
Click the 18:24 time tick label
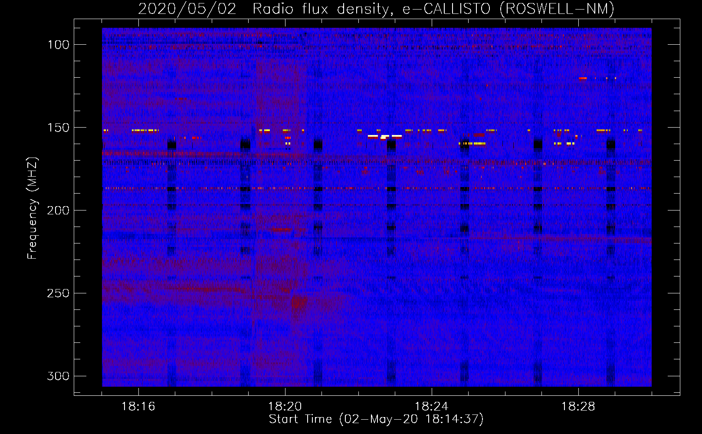[432, 407]
